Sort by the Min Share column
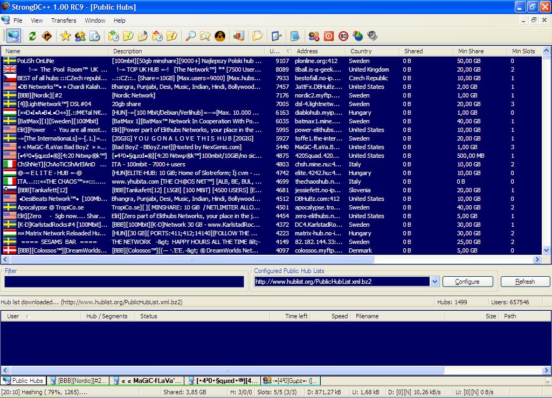552x398 pixels. coord(480,51)
